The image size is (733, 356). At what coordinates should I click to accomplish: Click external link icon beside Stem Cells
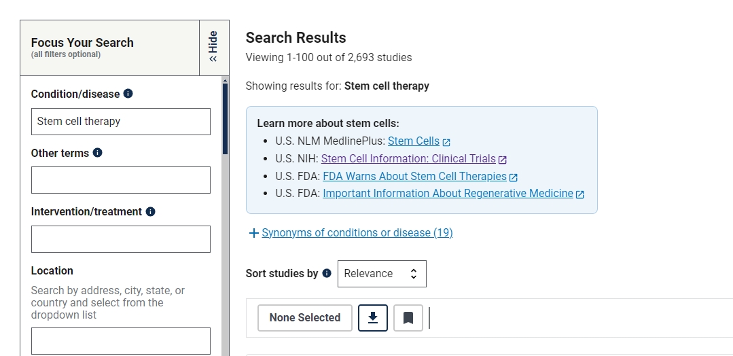pos(446,142)
